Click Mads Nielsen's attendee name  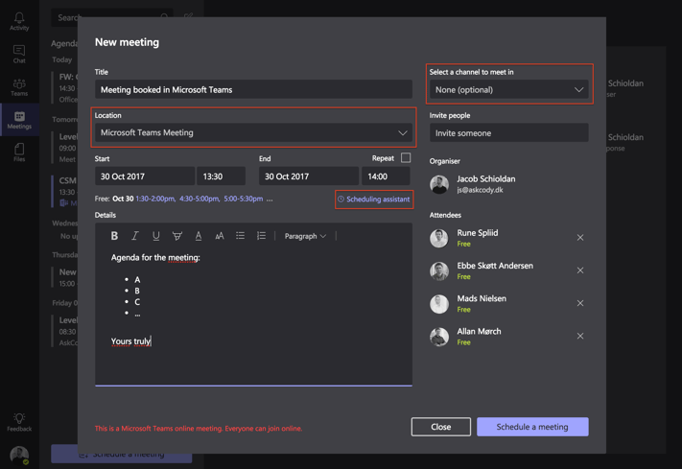click(x=482, y=298)
